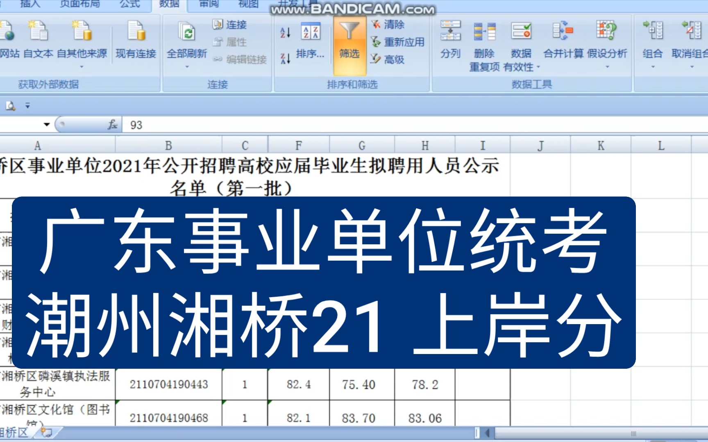
Task: Open the Name Box dropdown
Action: (47, 124)
